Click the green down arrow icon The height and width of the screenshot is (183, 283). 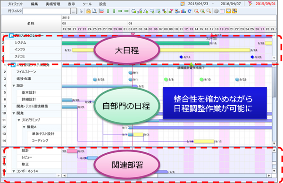coord(114,11)
